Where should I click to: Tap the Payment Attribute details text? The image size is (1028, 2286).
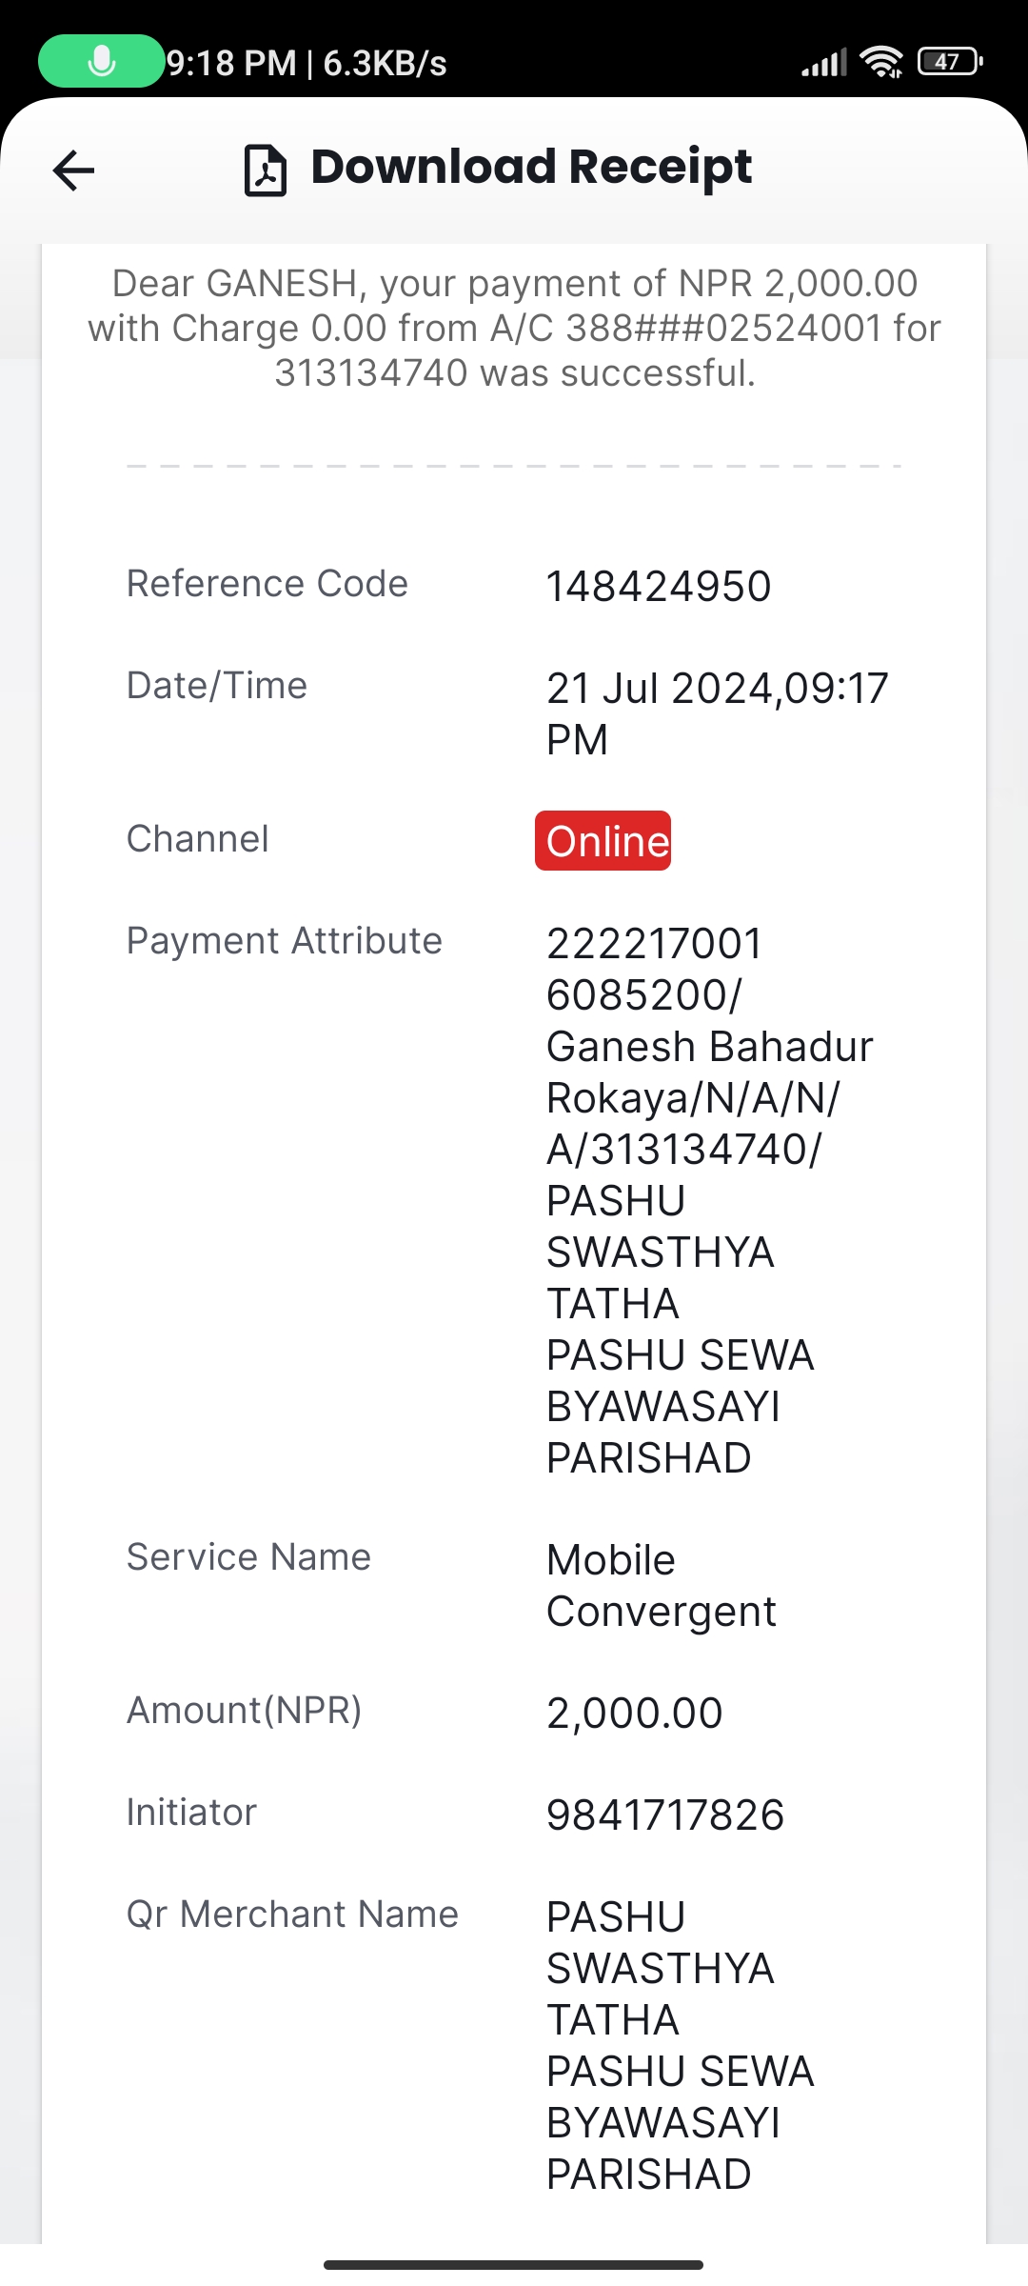[x=709, y=1200]
